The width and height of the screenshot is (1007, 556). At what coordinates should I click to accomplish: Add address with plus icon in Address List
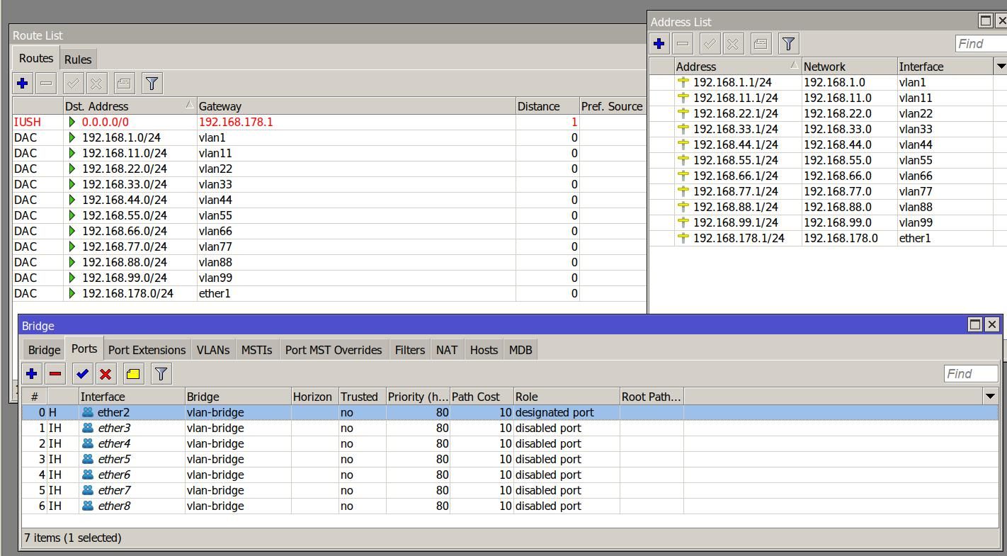pyautogui.click(x=659, y=44)
